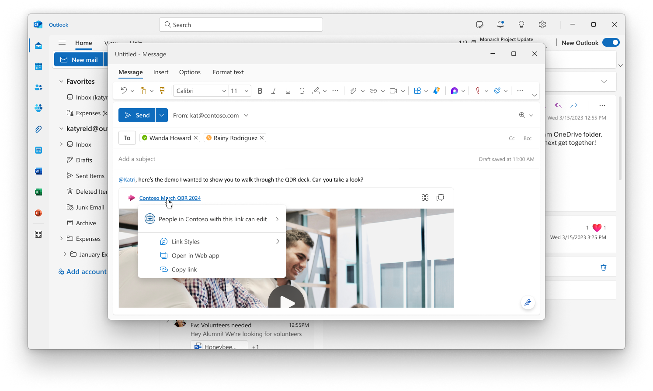Click the navigation hamburger menu icon

(62, 42)
